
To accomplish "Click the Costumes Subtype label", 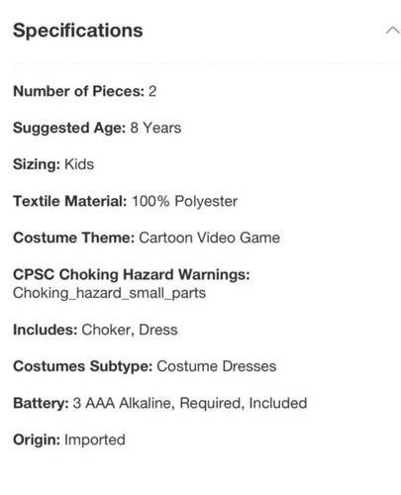I will coord(83,366).
